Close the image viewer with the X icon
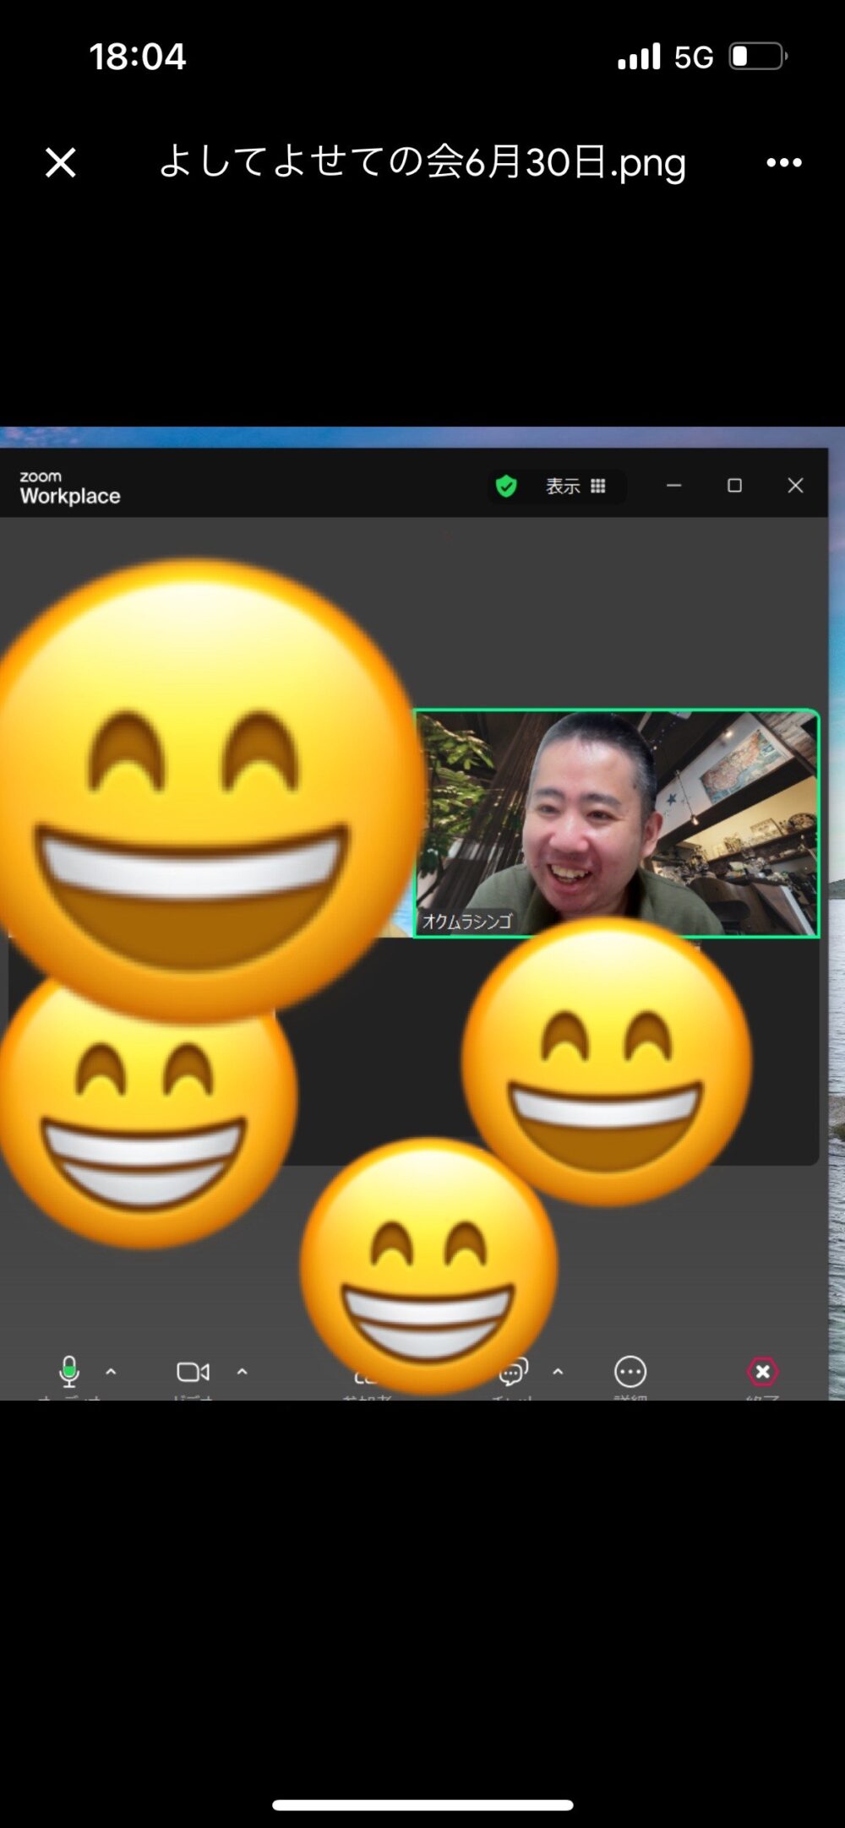 point(61,162)
